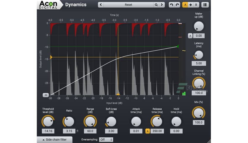Click the Release time knob
This screenshot has width=248, height=143.
click(x=157, y=121)
